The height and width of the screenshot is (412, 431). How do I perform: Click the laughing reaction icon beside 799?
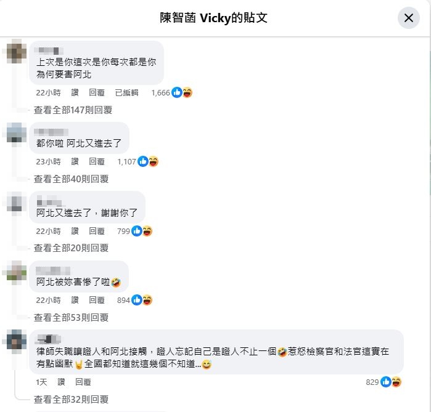147,231
